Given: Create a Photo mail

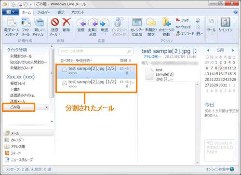Looking at the screenshot, I should coord(26,27).
